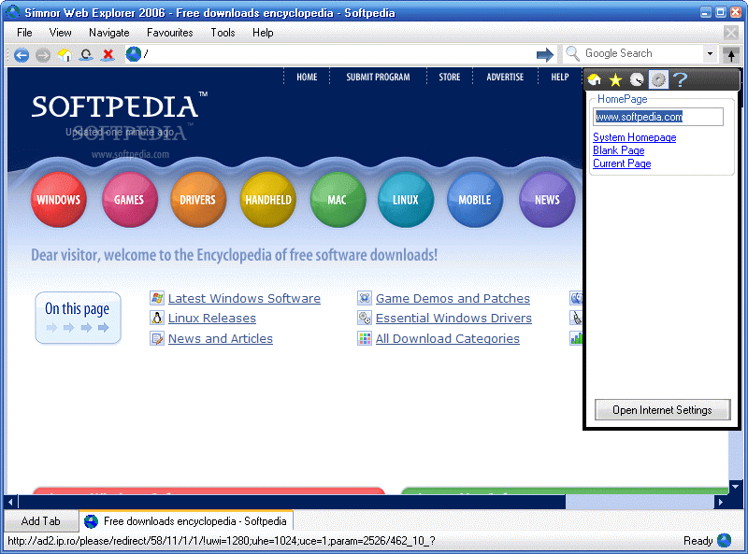Open the Favourites menu
Image resolution: width=748 pixels, height=554 pixels.
coord(170,33)
